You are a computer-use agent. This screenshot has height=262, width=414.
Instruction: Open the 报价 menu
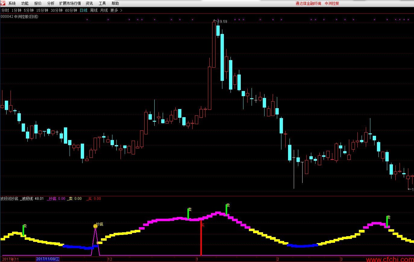point(38,3)
